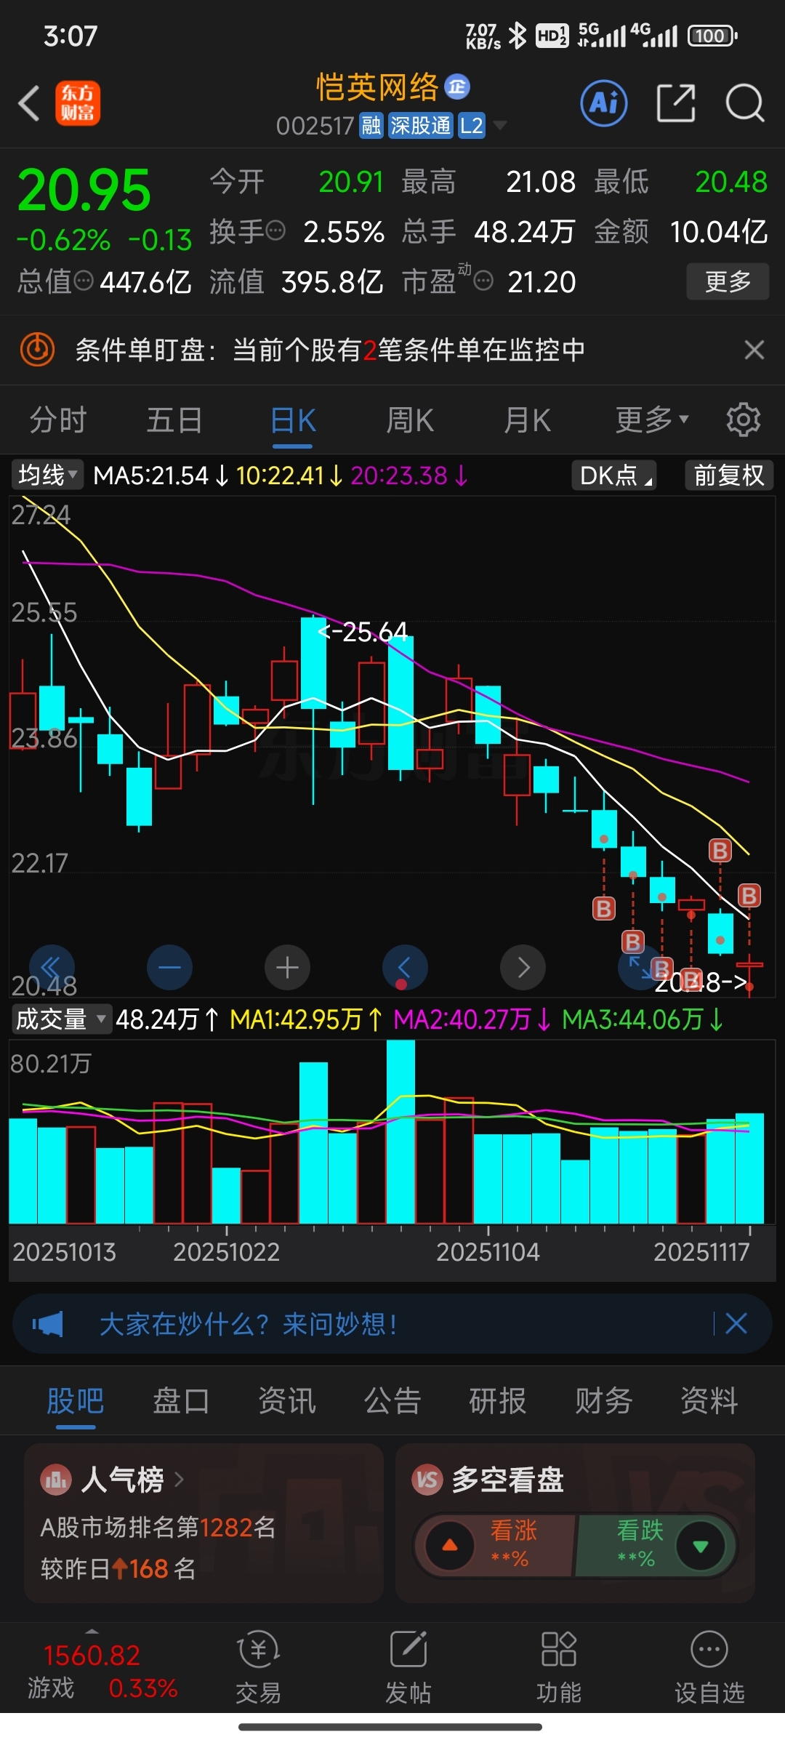The width and height of the screenshot is (785, 1745).
Task: Tap the 总值 info icon
Action: pos(84,281)
